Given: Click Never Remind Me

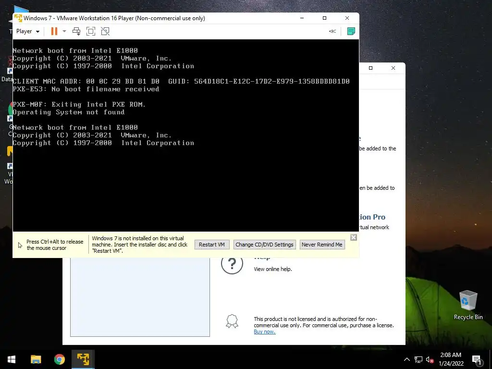Looking at the screenshot, I should point(322,245).
